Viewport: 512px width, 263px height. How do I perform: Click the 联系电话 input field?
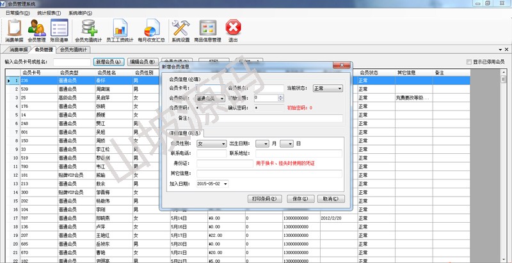(x=212, y=154)
